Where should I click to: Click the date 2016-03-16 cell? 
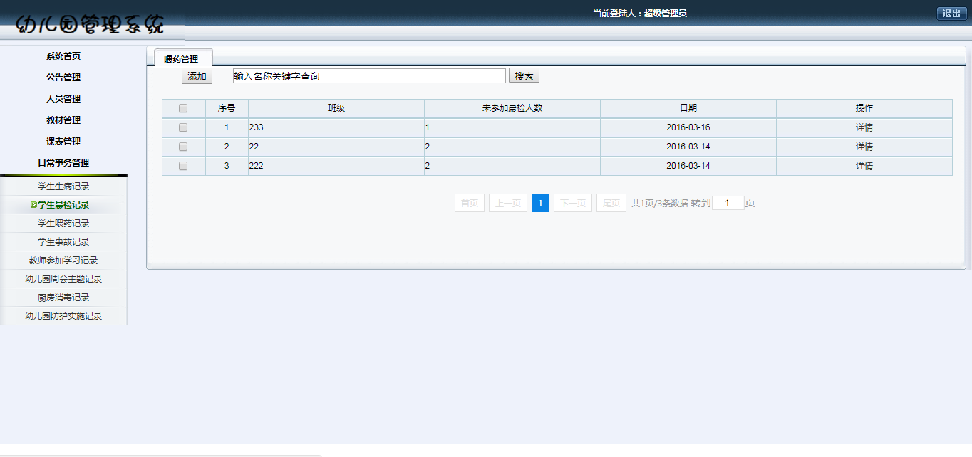pyautogui.click(x=688, y=127)
